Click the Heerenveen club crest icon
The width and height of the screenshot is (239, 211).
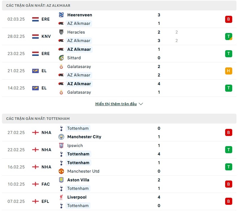coord(61,15)
